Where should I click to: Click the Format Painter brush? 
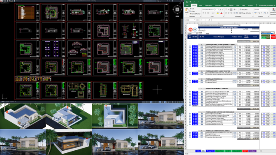coord(190,14)
